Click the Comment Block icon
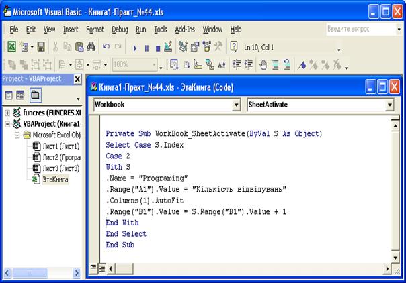406x283 pixels. tap(275, 64)
